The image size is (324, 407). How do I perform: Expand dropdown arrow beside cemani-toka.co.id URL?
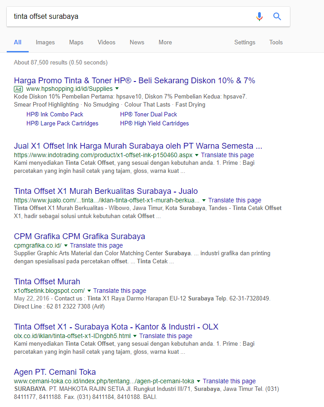click(x=199, y=381)
